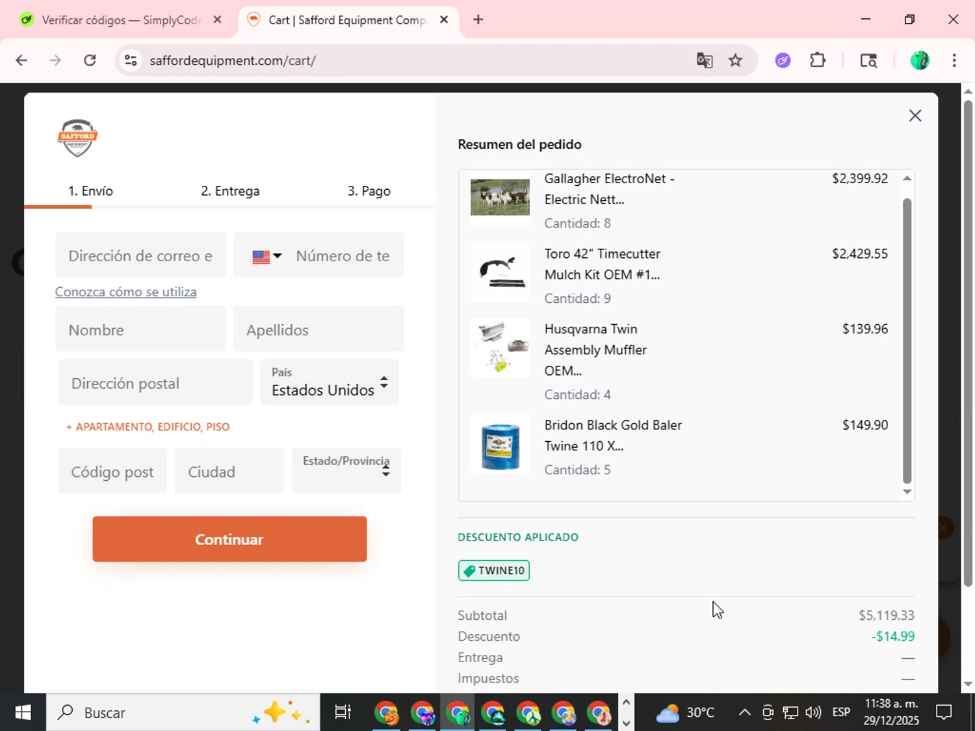The image size is (975, 731).
Task: Click the weather 30°C widget
Action: click(685, 713)
